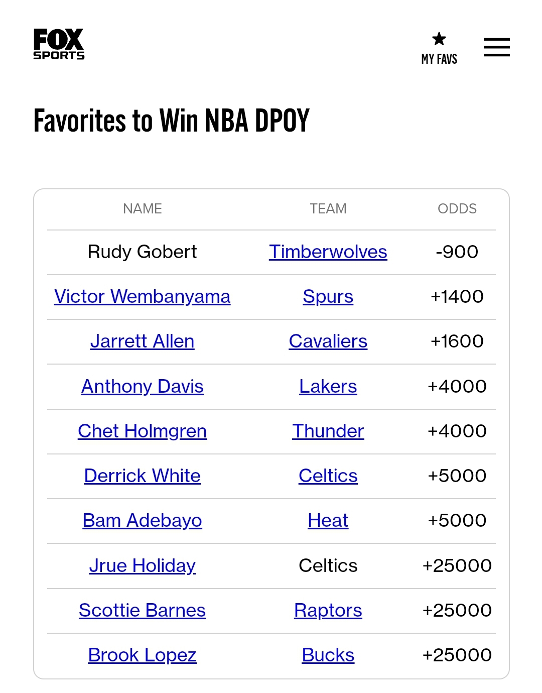The image size is (542, 693).
Task: Tap the My Favs star icon
Action: (x=439, y=39)
